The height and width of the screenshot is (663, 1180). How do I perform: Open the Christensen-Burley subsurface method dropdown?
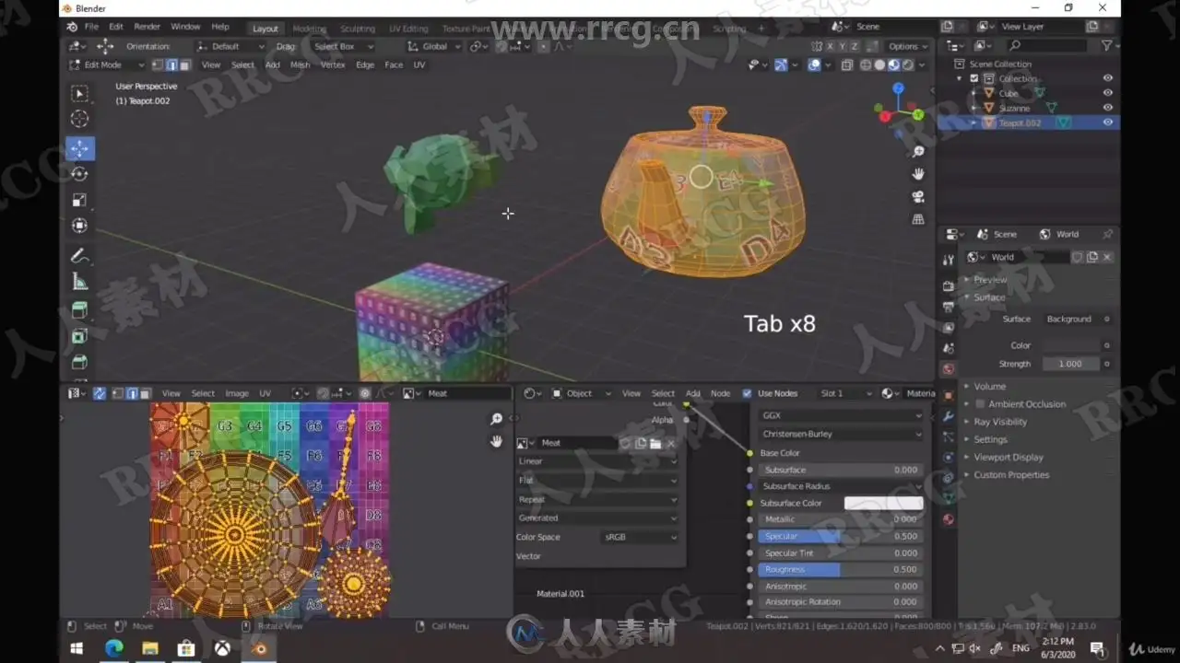click(840, 433)
